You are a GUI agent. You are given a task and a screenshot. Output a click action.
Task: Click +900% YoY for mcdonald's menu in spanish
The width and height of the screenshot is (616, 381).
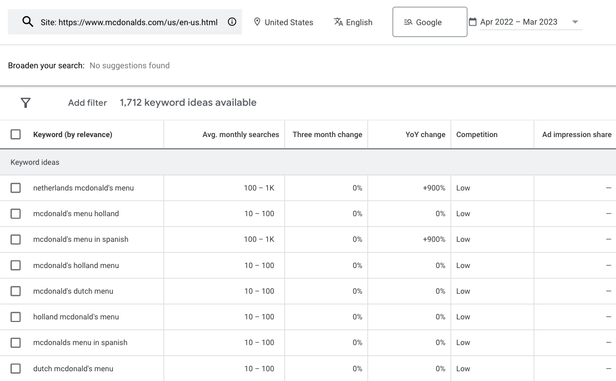click(434, 239)
